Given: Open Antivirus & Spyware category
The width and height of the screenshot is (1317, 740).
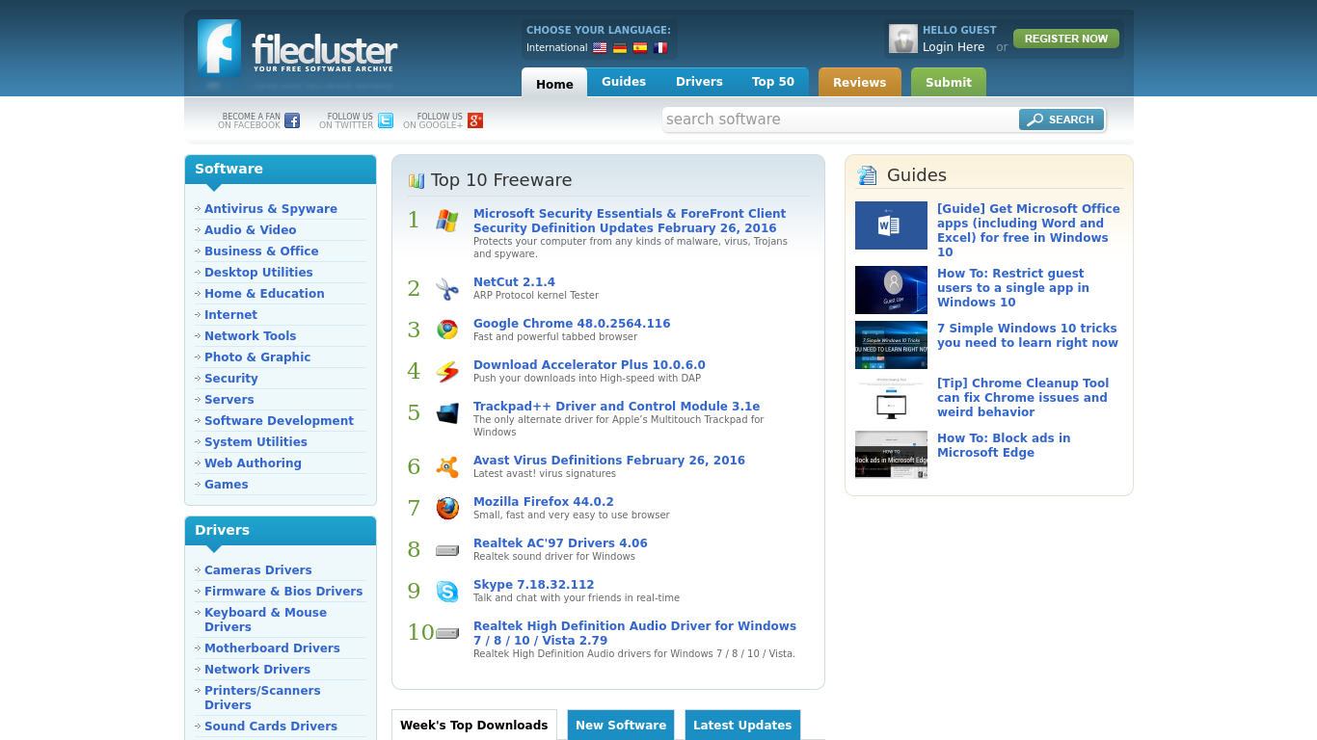Looking at the screenshot, I should click(271, 209).
